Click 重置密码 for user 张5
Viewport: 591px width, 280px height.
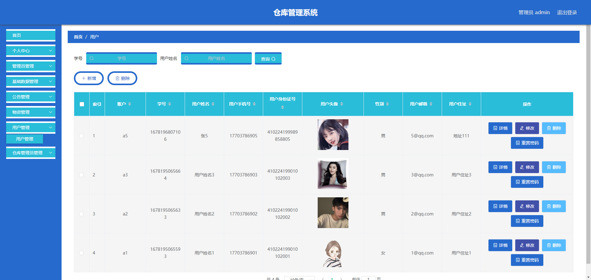point(527,143)
